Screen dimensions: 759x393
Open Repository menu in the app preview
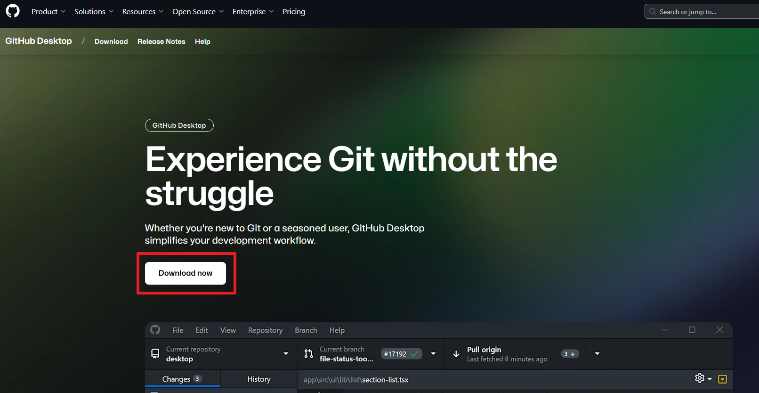coord(266,330)
